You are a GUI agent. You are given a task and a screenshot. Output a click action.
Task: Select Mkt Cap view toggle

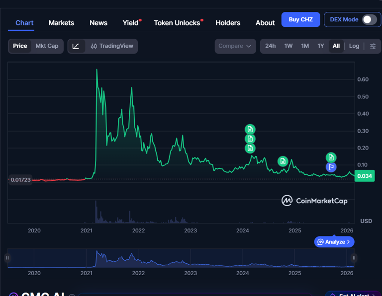click(x=47, y=46)
